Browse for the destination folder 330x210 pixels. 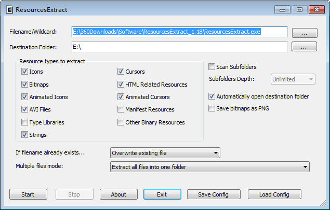pos(304,47)
